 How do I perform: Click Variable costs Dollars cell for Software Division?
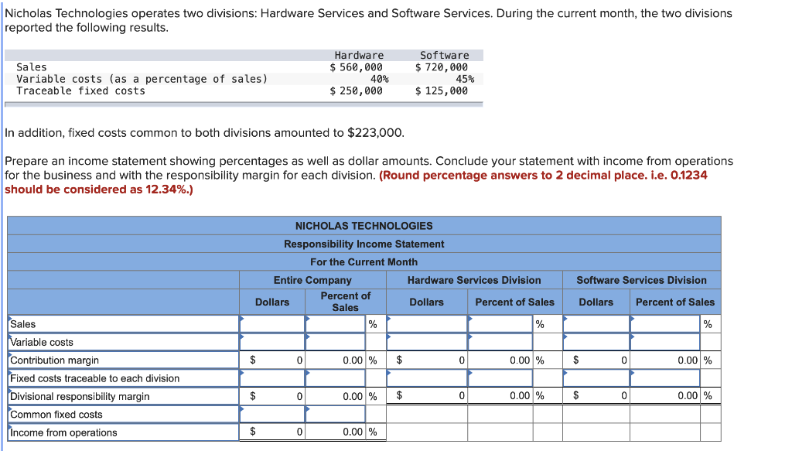coord(596,341)
